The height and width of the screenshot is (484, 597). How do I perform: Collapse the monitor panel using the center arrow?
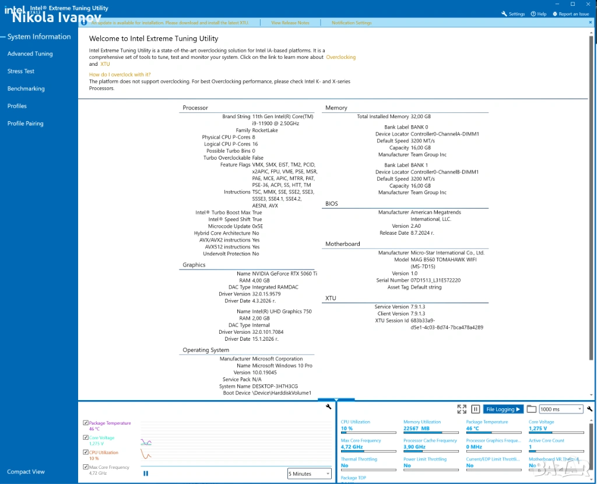coord(336,400)
